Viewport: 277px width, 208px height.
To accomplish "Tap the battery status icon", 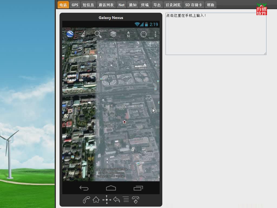I will point(146,24).
